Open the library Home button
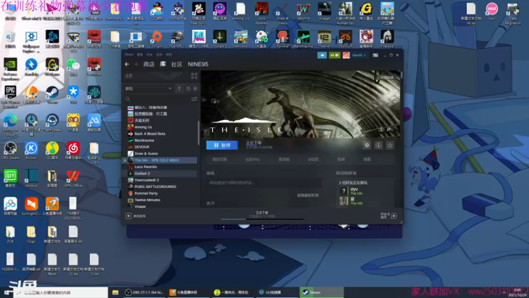 (x=129, y=75)
